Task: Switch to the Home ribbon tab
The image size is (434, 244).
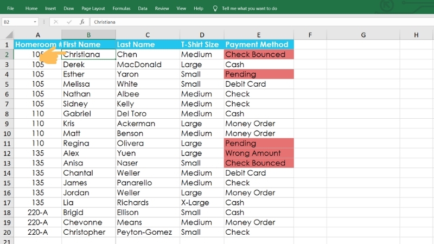Action: (31, 8)
